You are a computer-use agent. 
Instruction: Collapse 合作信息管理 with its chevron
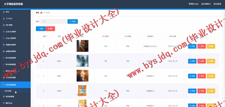27,85
